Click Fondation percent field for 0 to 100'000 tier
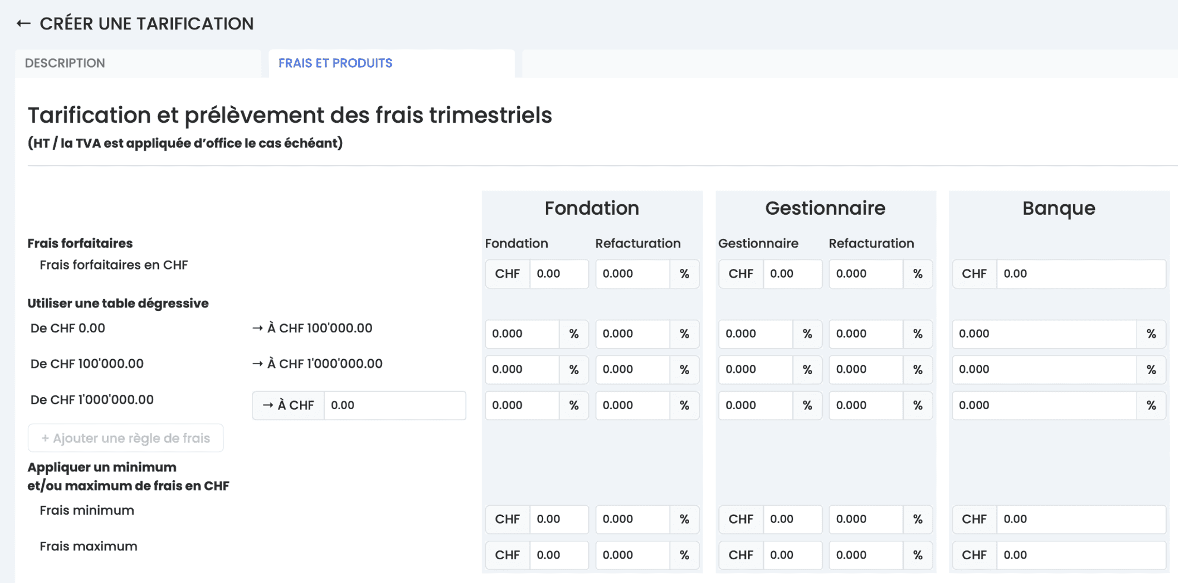The image size is (1178, 583). coord(521,333)
